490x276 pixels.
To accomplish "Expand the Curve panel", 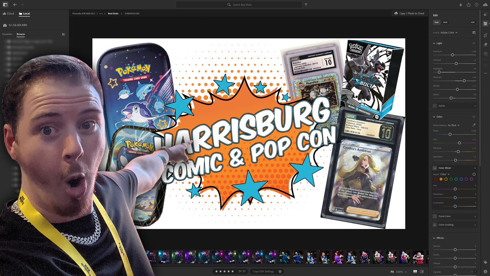I will [455, 105].
